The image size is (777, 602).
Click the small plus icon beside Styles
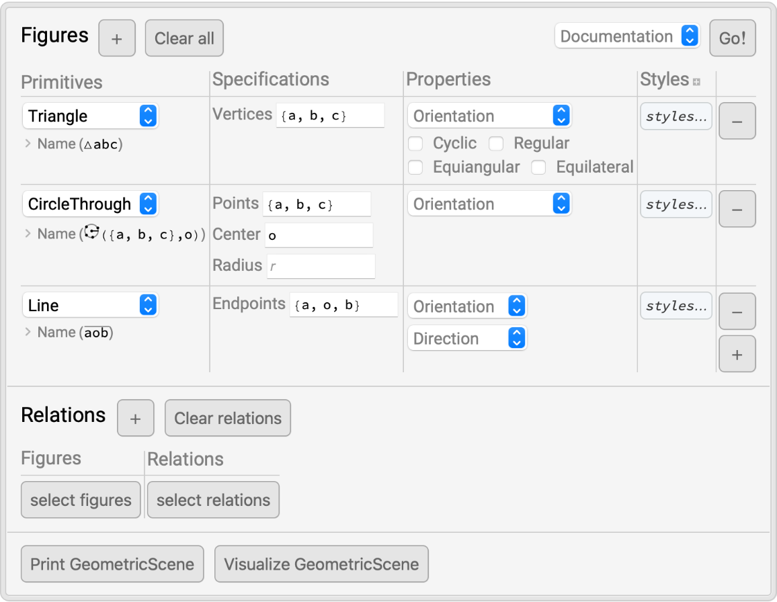[x=696, y=82]
